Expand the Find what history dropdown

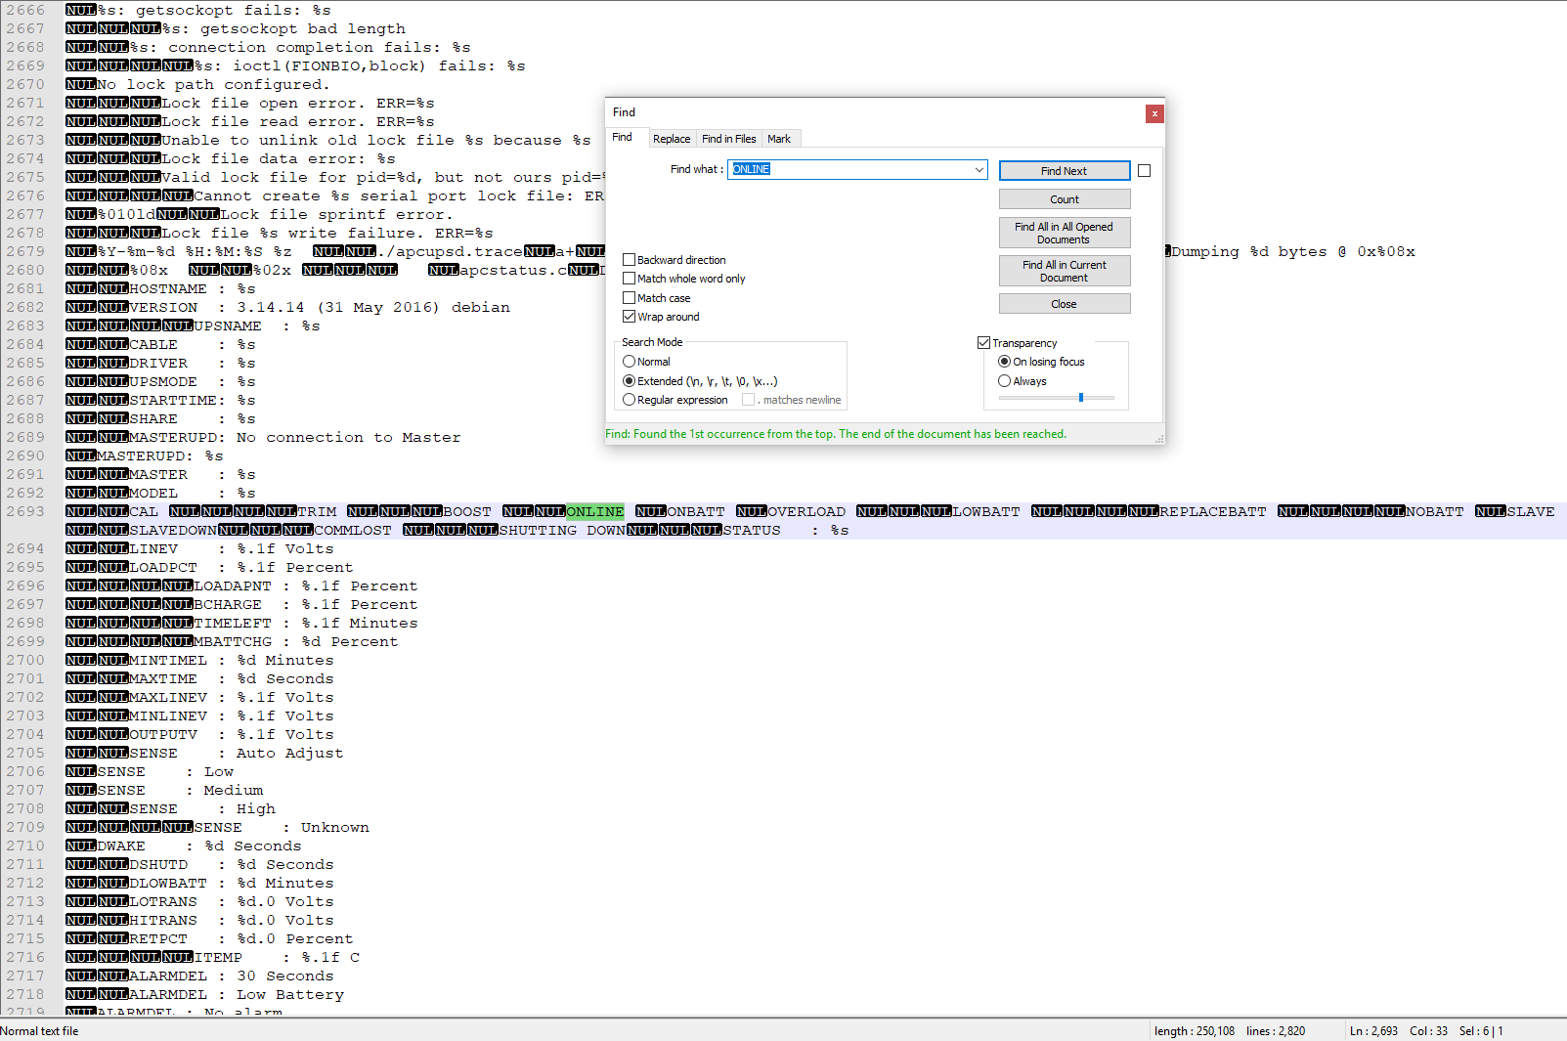979,170
